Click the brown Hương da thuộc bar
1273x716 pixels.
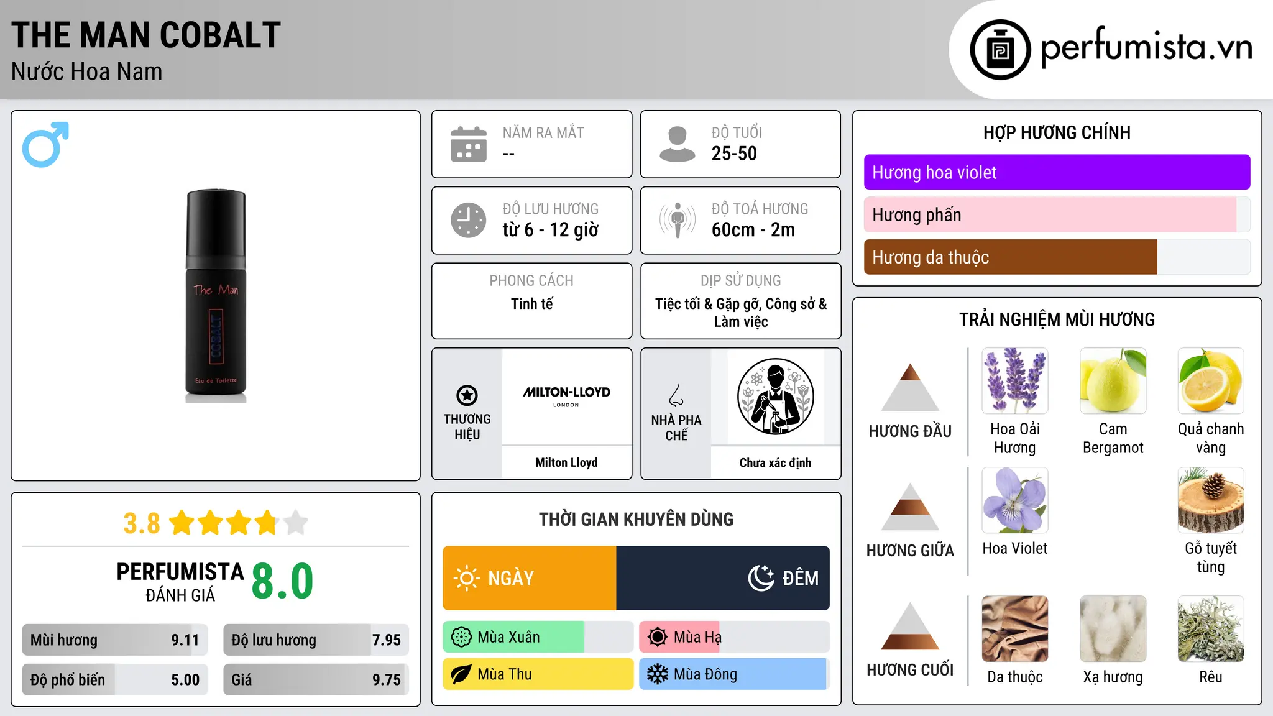click(1057, 257)
